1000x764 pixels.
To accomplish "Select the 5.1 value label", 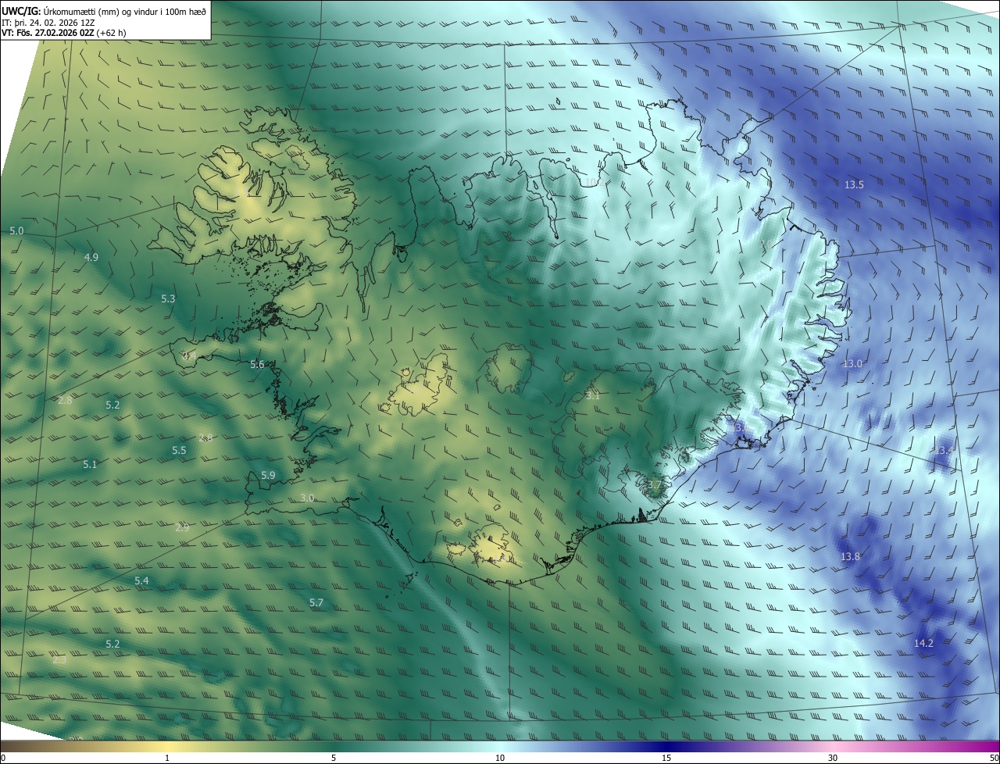I will [90, 464].
